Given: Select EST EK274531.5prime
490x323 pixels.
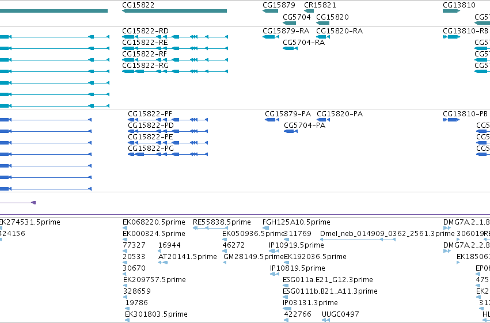Looking at the screenshot, I should pyautogui.click(x=1, y=228).
